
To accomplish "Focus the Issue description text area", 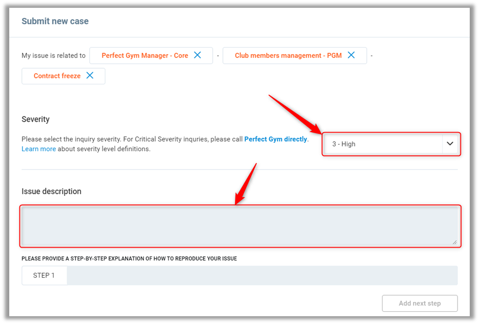I will [x=239, y=226].
